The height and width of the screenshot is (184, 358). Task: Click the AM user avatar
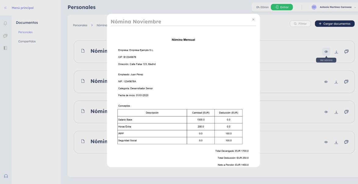point(314,7)
